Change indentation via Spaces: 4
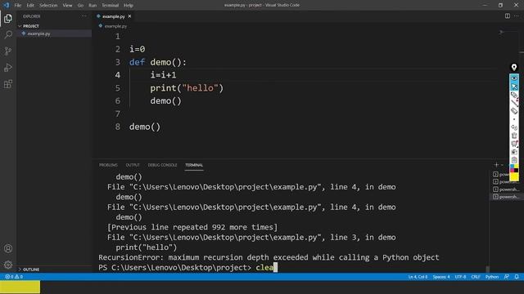Viewport: 524px width, 294px height. (441, 277)
